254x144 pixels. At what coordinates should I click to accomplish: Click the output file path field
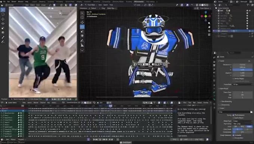(234, 112)
